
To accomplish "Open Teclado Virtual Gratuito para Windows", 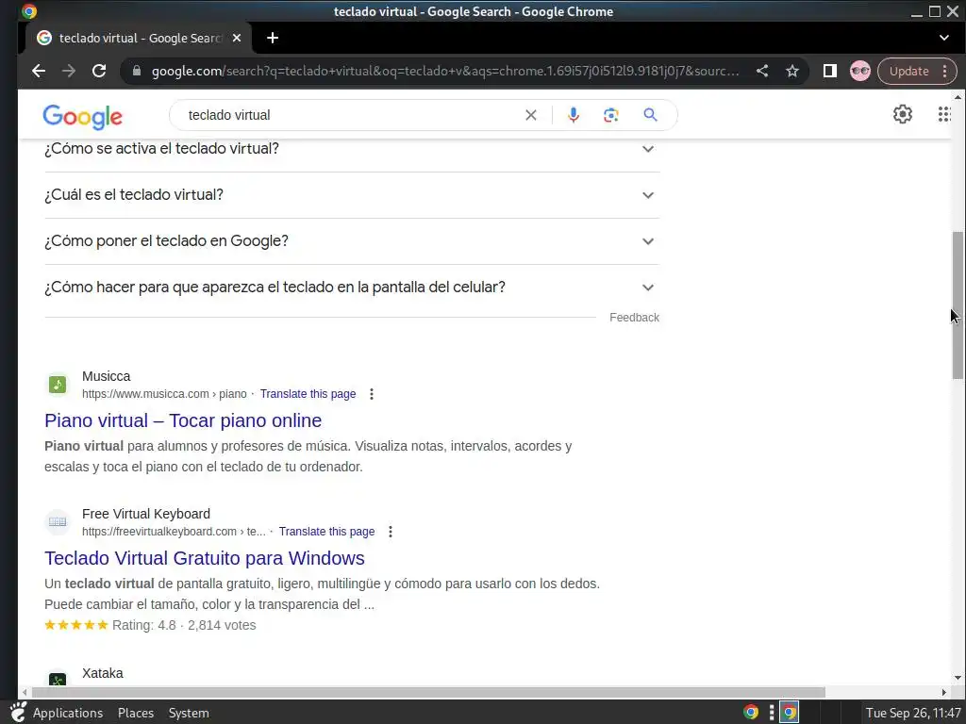I will click(205, 558).
